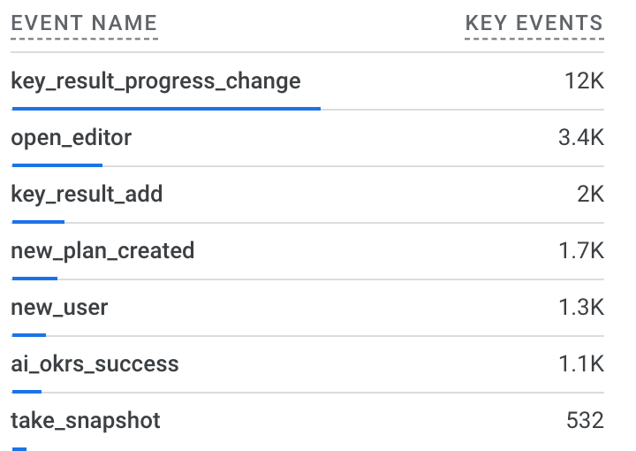Click the ai_okrs_success event
This screenshot has height=451, width=636.
coord(95,364)
